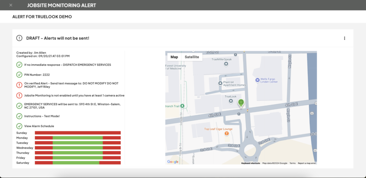
Task: Select the TraeMillerSpeak map marker
Action: click(226, 64)
